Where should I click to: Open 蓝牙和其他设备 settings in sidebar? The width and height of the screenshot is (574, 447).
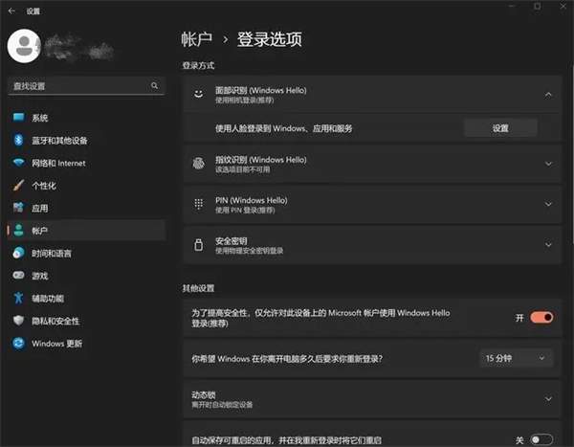(x=58, y=140)
